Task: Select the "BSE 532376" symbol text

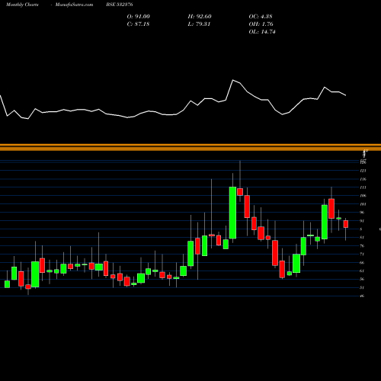Action: (120, 5)
